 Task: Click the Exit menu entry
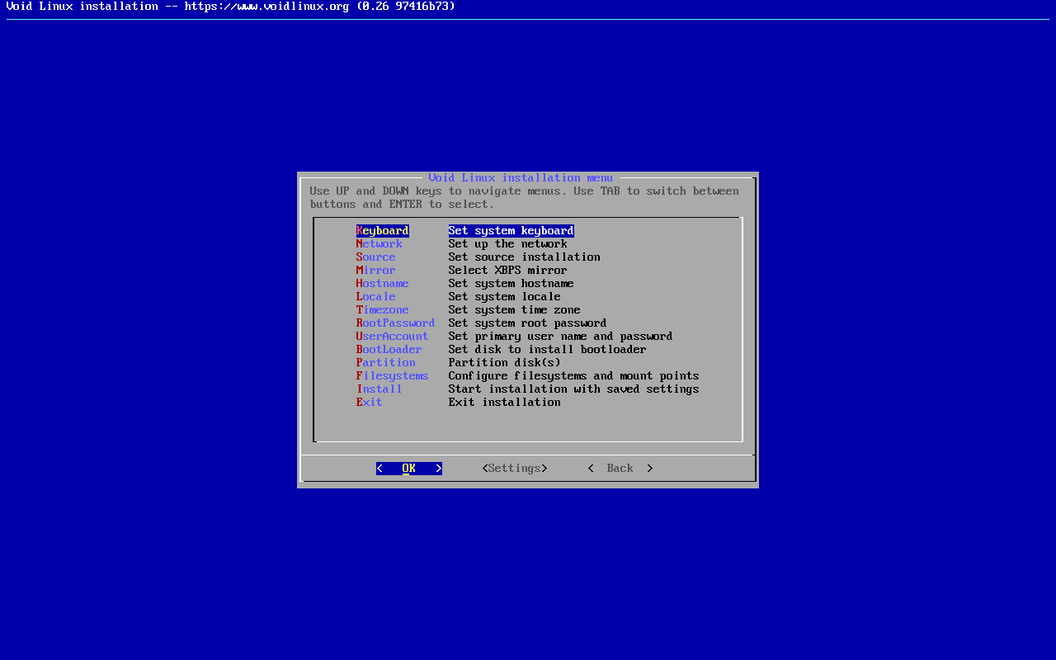369,403
